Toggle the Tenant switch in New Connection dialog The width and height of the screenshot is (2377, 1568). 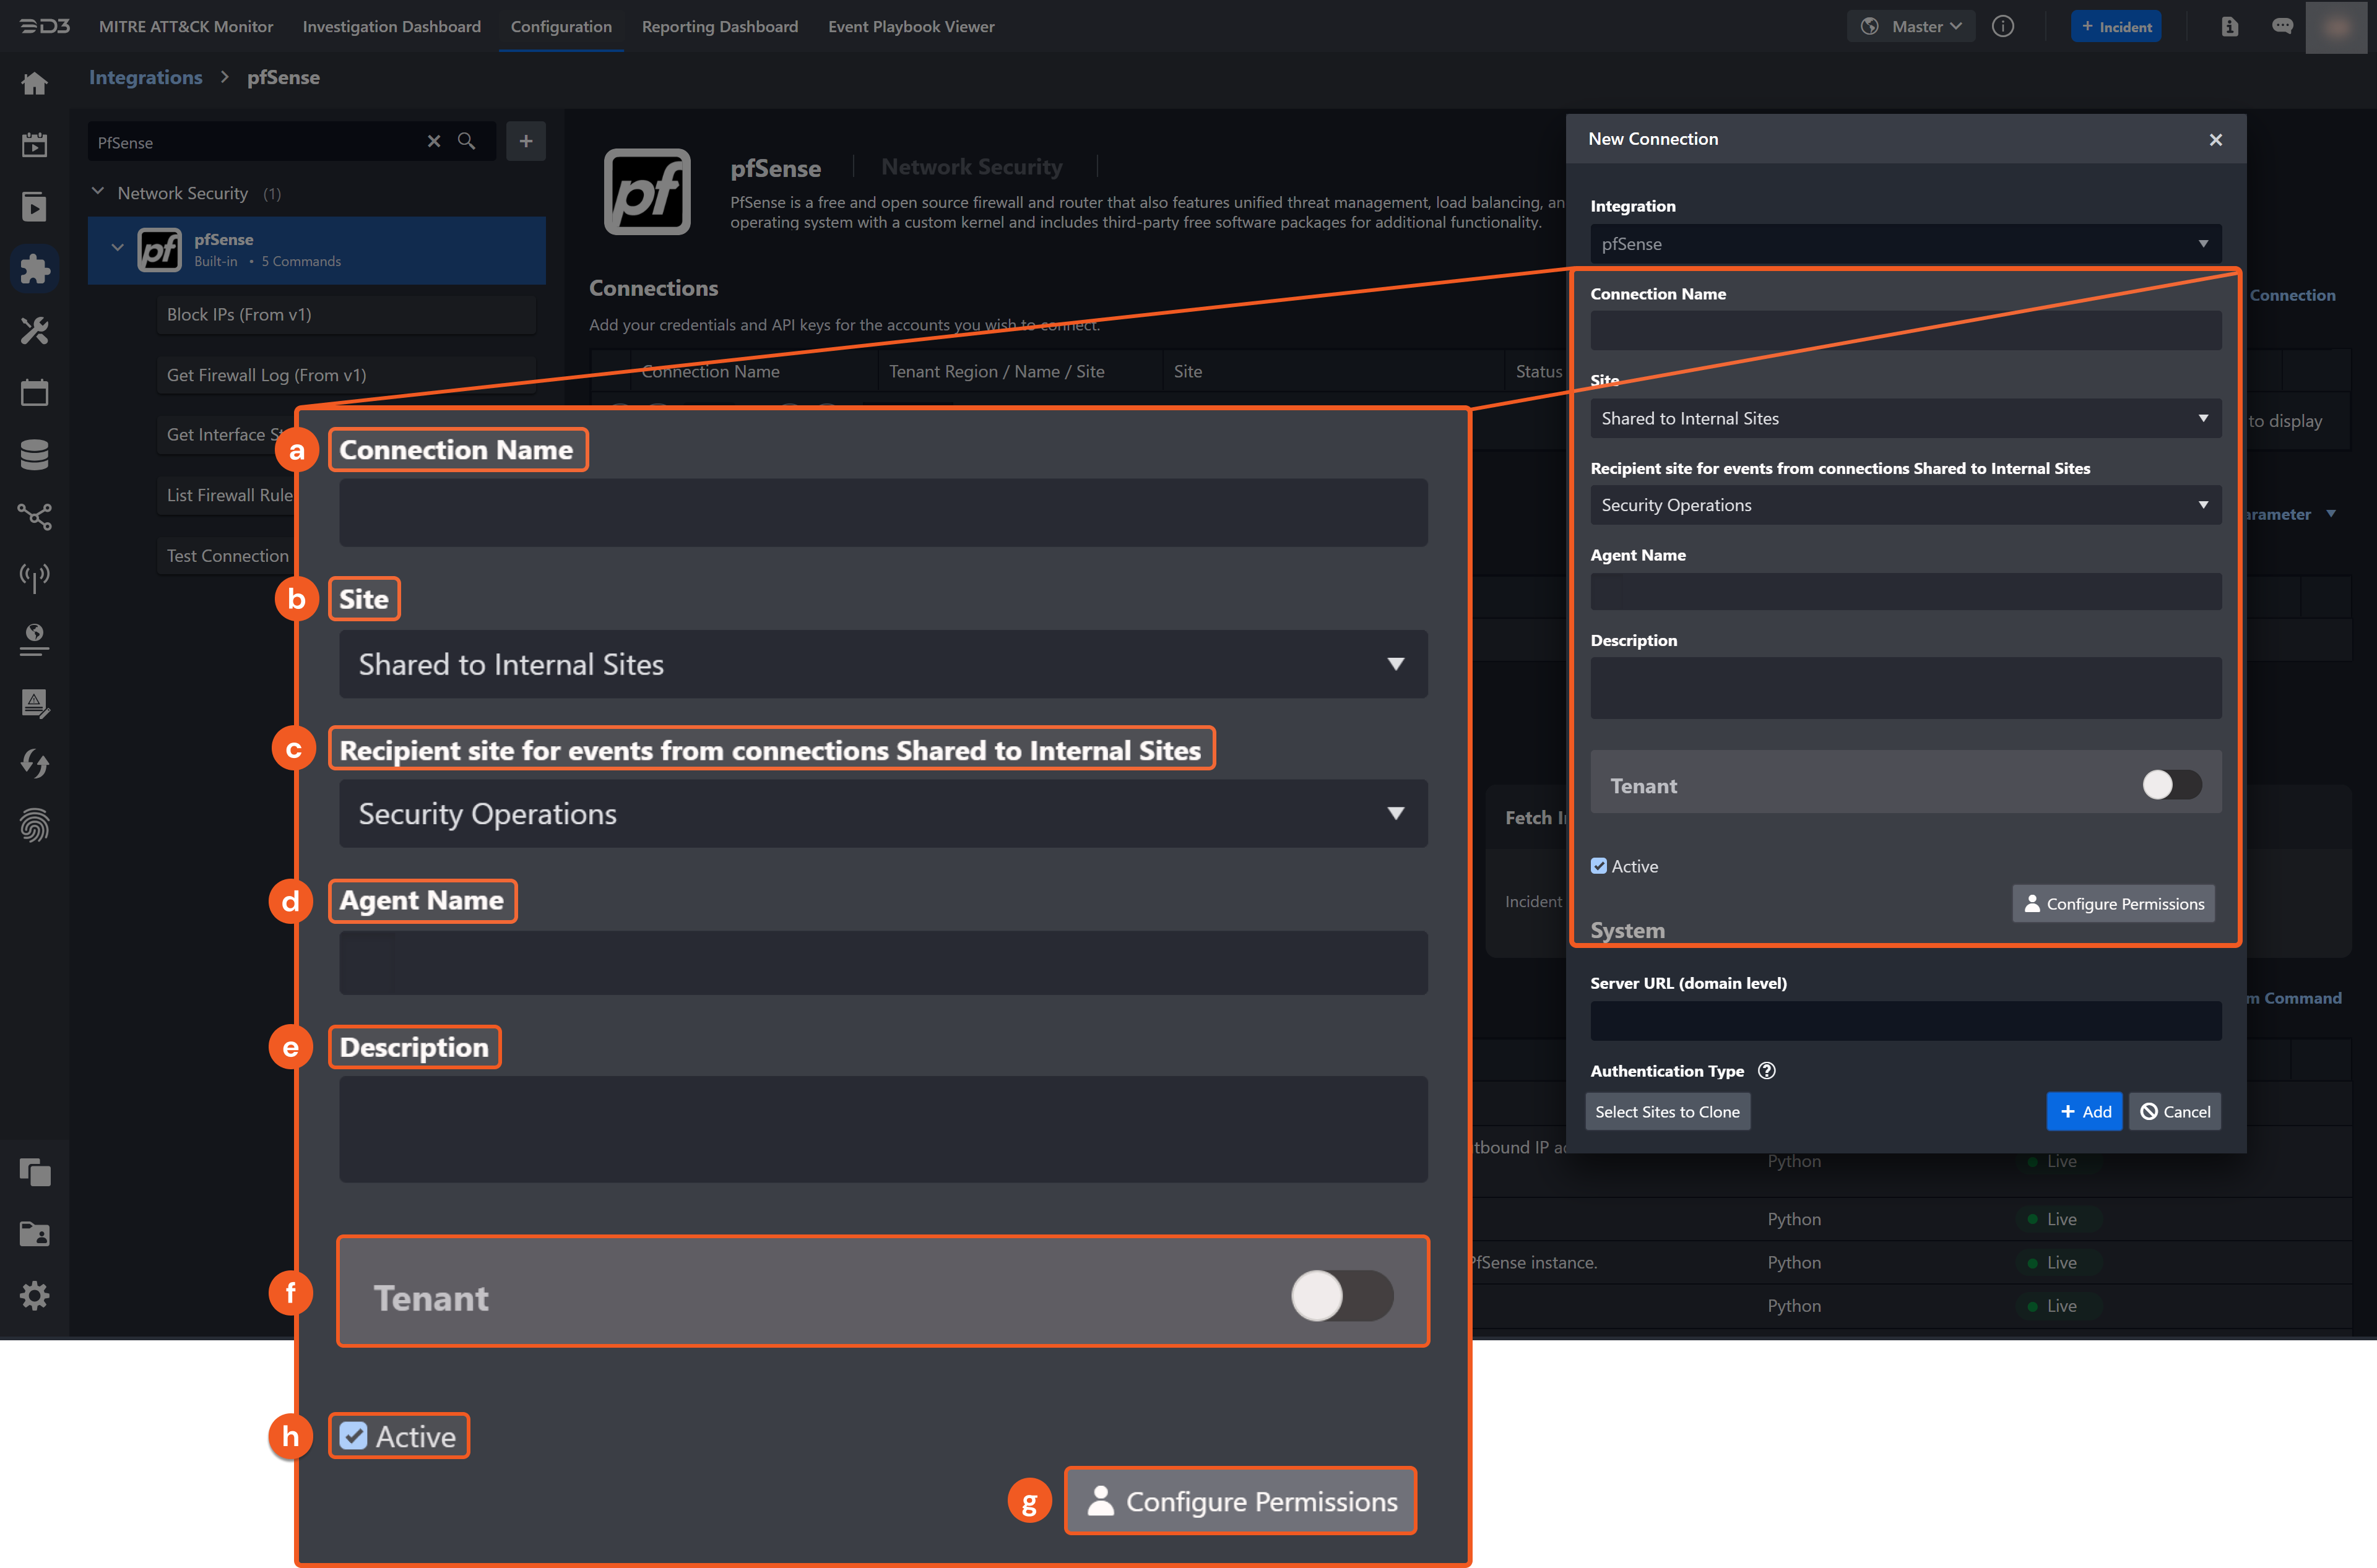[x=2171, y=785]
